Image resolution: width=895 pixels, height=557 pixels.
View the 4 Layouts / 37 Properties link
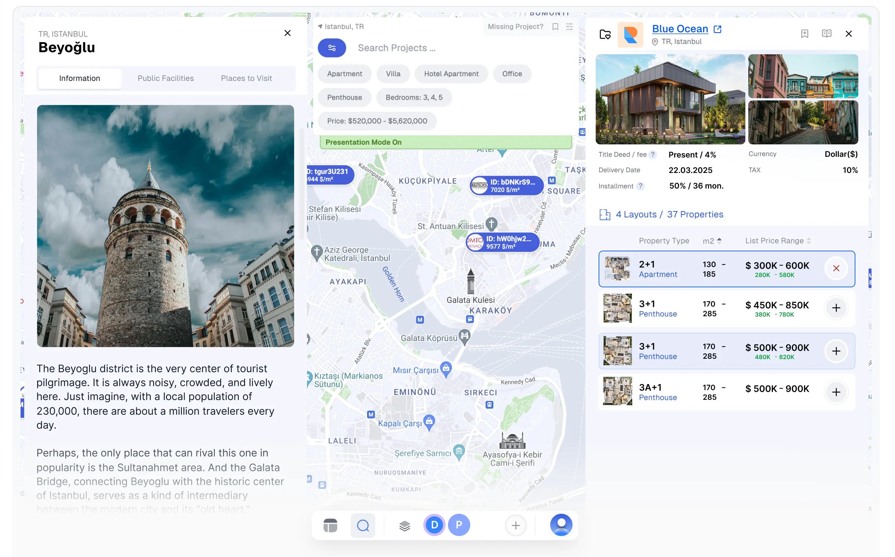point(669,214)
